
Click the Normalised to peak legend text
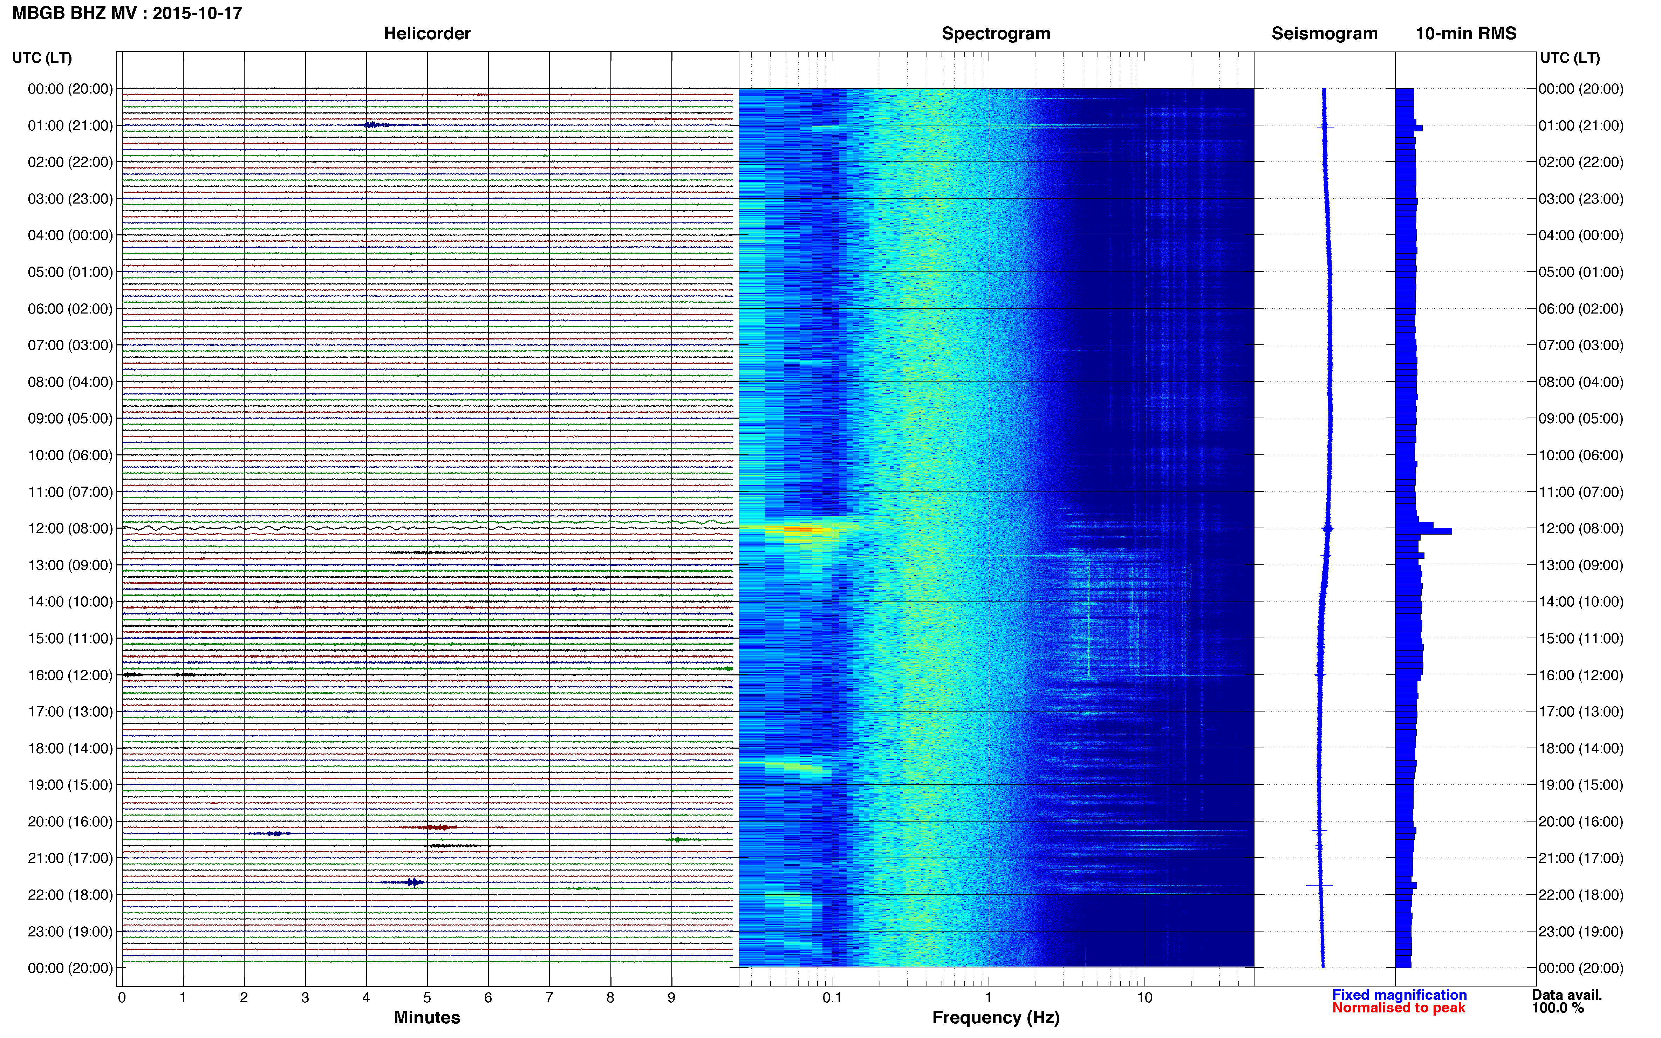[1398, 1008]
